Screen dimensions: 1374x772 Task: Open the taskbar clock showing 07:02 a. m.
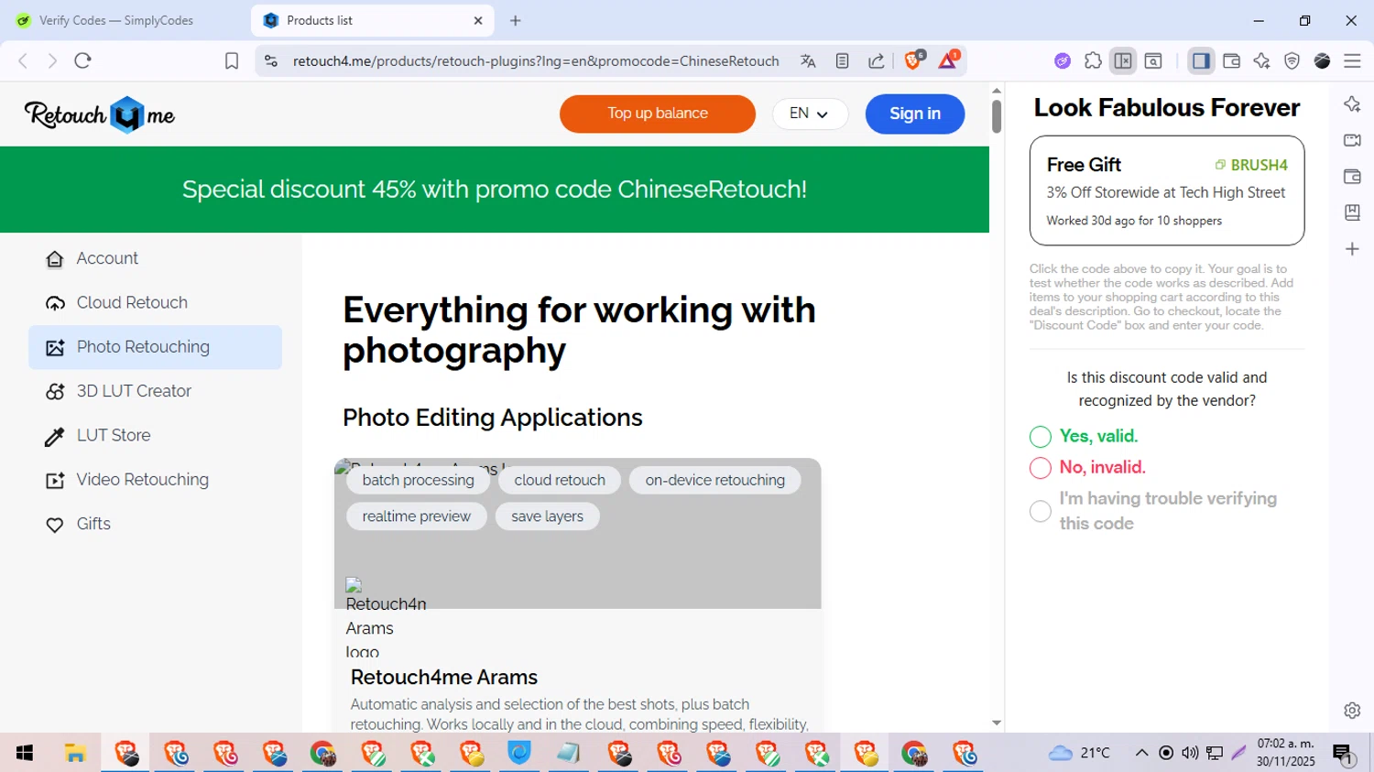pyautogui.click(x=1285, y=753)
